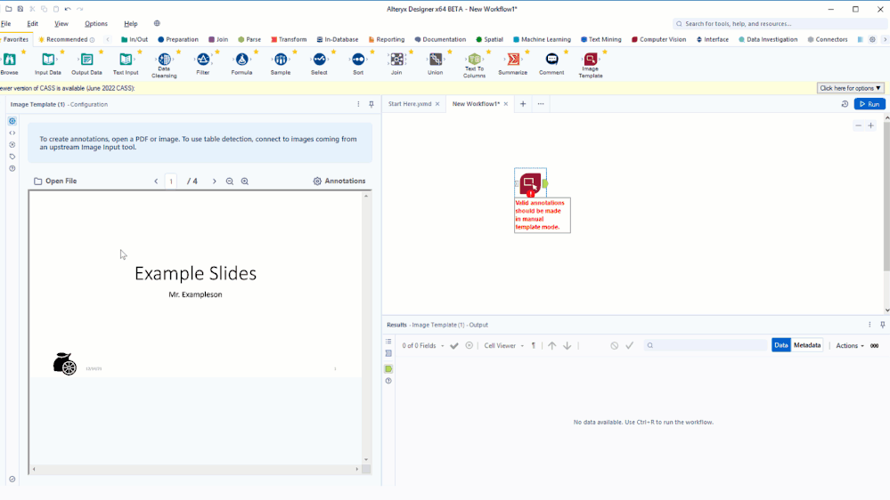Open 'Click here for options' dropdown
890x500 pixels.
850,88
